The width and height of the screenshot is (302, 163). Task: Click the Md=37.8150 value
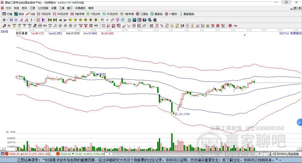73,34
